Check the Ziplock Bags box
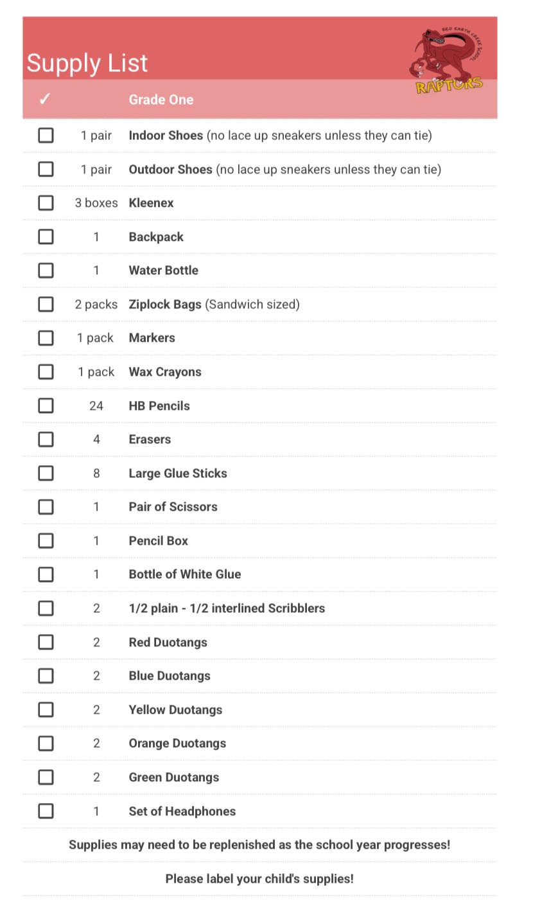 (46, 304)
